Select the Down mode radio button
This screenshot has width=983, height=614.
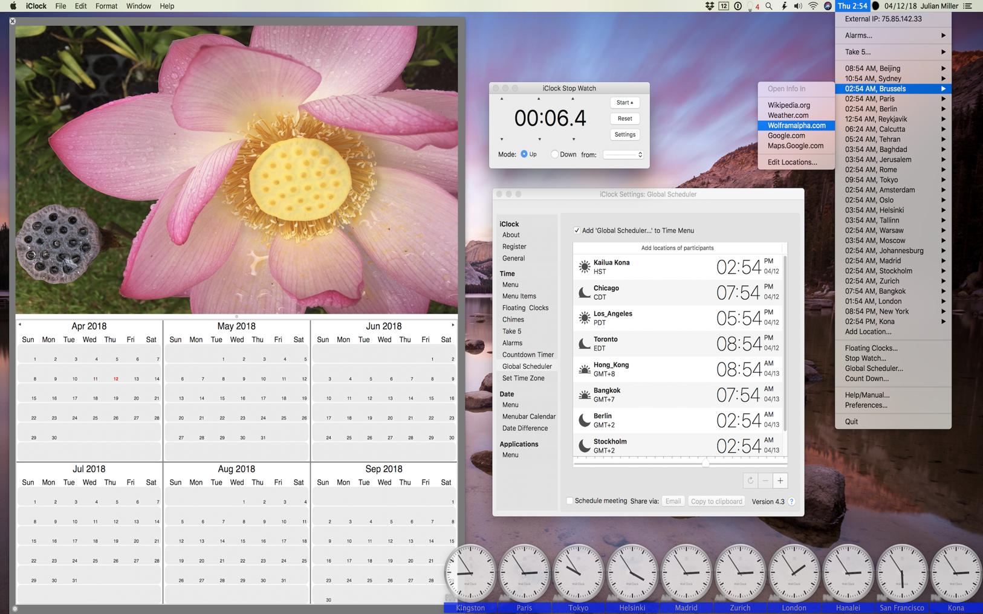coord(554,154)
